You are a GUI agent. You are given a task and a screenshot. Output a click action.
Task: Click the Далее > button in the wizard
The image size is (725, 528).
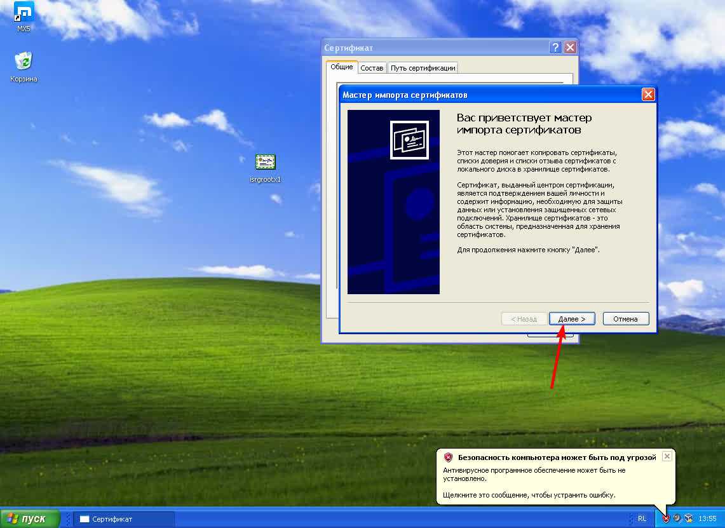click(x=571, y=319)
